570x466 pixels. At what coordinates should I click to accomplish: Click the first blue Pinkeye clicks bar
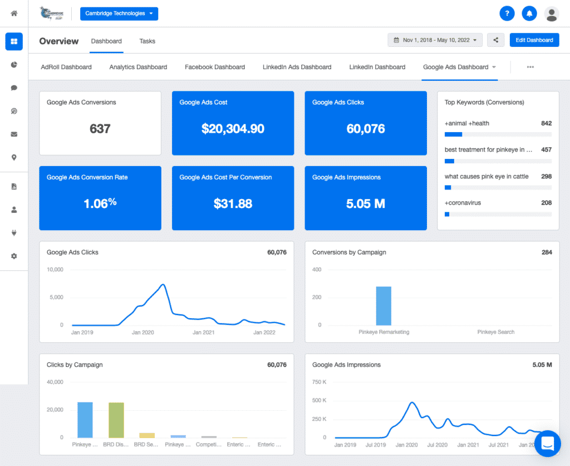coord(85,420)
